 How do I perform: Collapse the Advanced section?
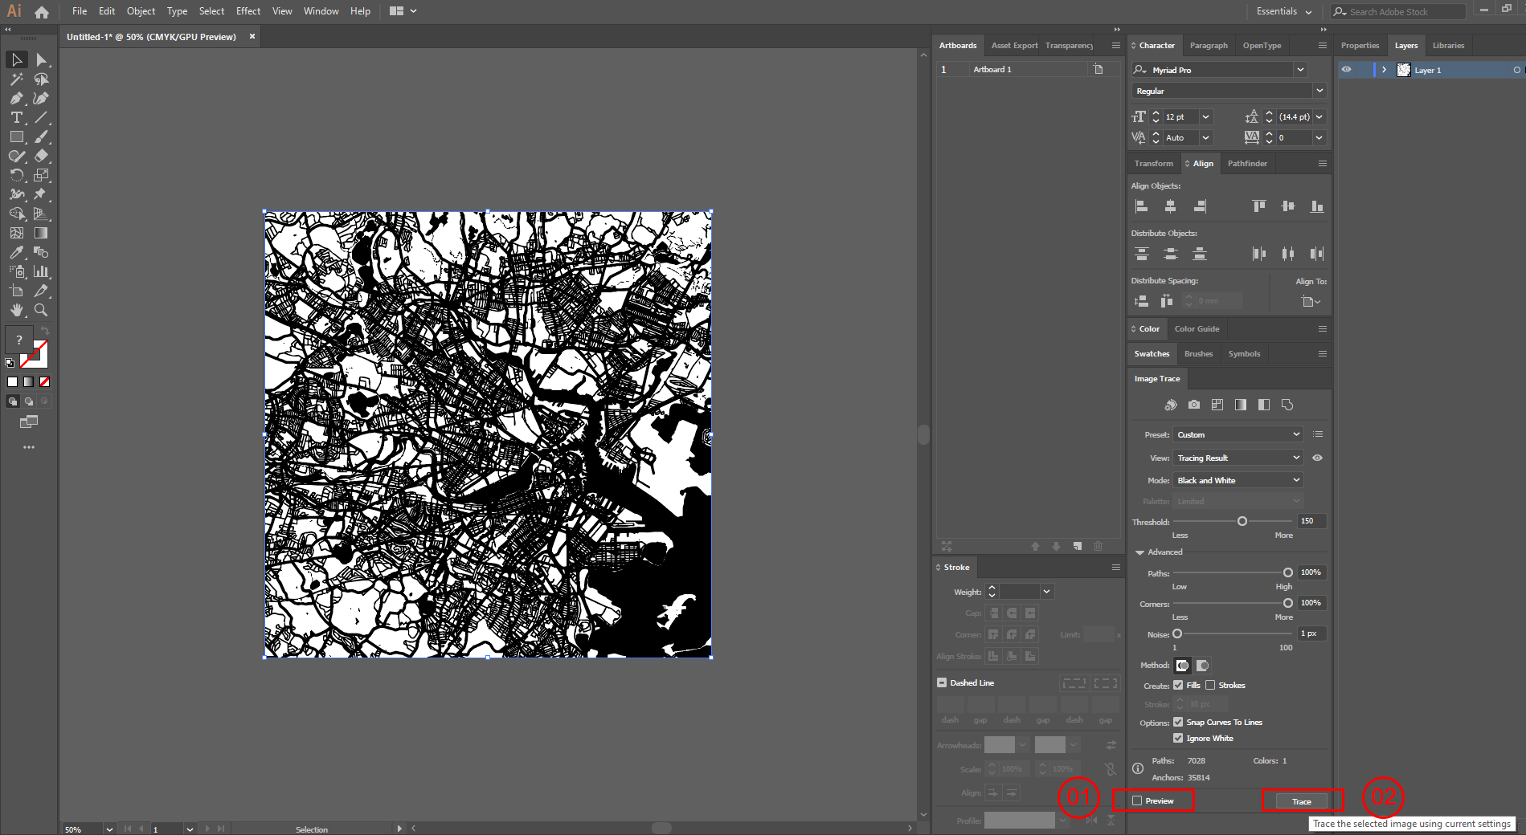click(x=1139, y=552)
